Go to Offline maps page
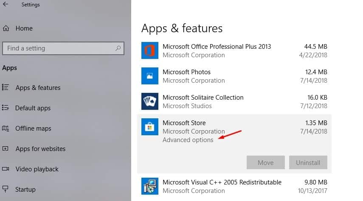This screenshot has width=363, height=201. click(33, 128)
